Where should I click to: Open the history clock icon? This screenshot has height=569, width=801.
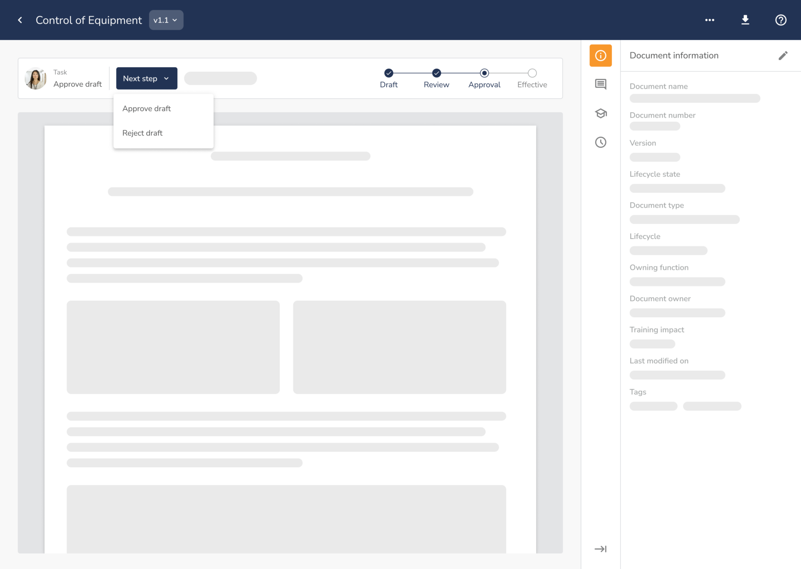point(600,143)
